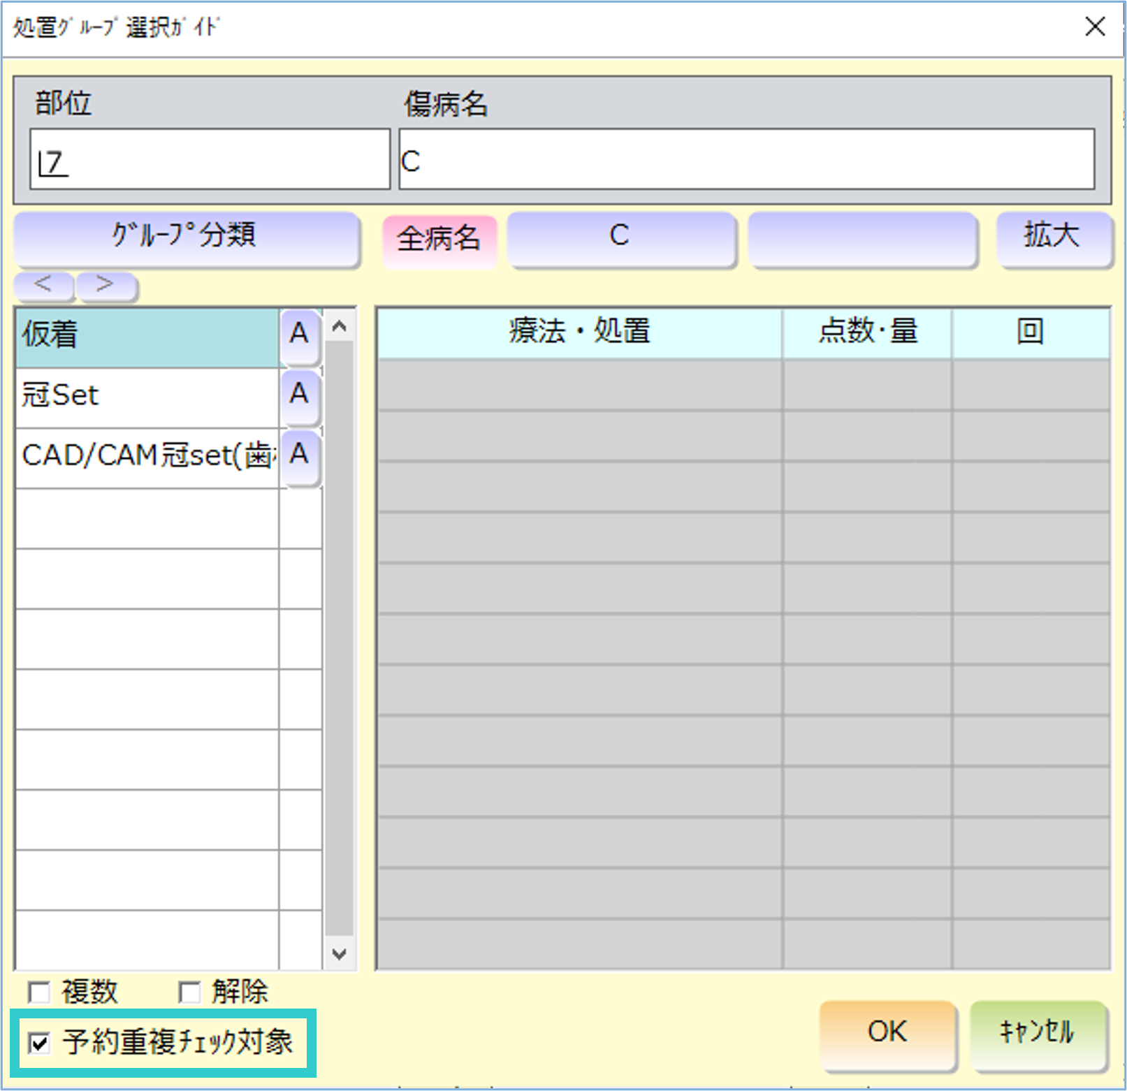Open the グループ分類 selector

[x=186, y=237]
